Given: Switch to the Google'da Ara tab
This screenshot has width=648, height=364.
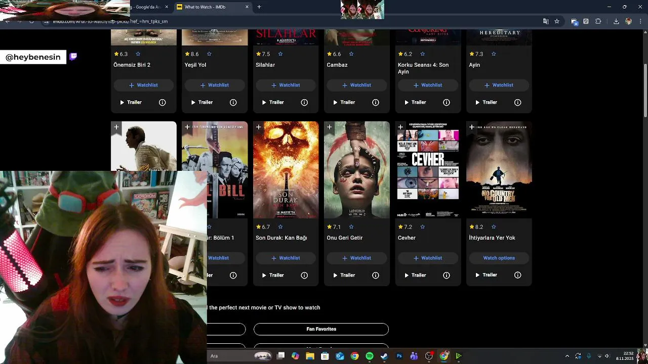Looking at the screenshot, I should pos(148,7).
